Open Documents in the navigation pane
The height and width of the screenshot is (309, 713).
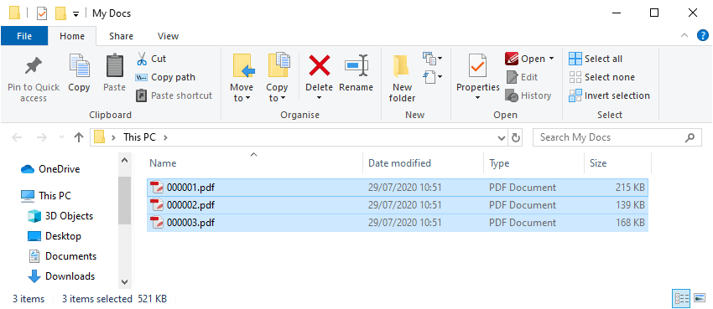coord(63,256)
